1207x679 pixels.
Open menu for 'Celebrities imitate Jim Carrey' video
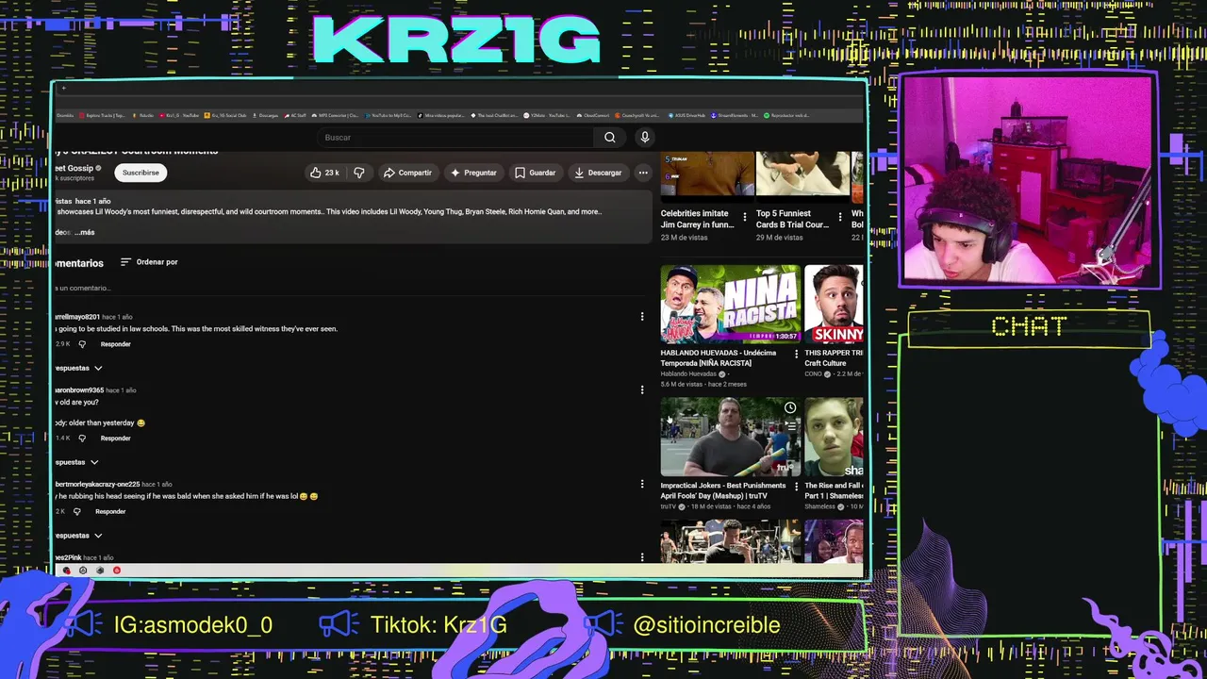point(745,217)
